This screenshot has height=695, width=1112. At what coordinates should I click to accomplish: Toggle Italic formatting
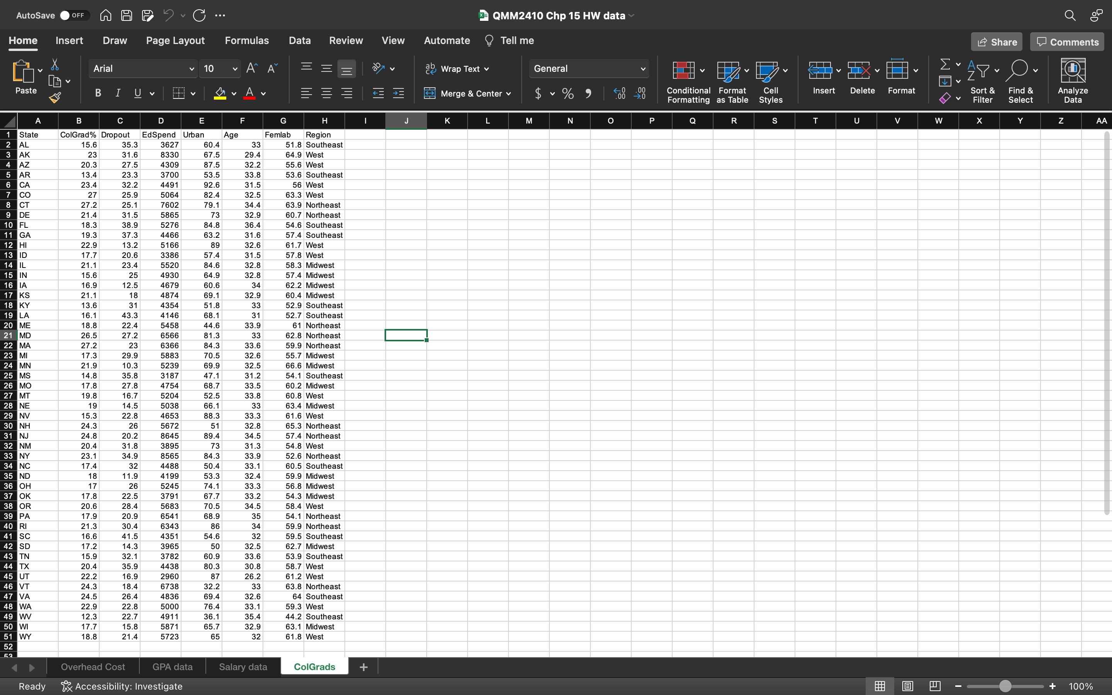click(x=118, y=93)
